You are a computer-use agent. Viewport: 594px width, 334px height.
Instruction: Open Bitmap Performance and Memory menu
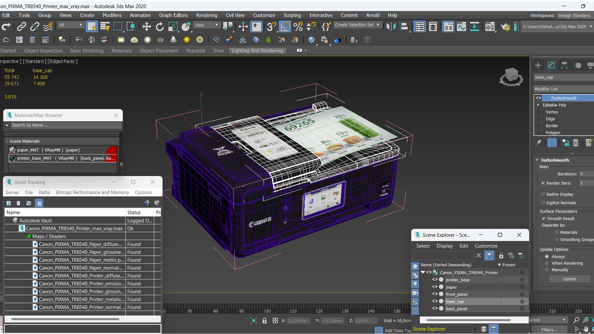(x=92, y=192)
